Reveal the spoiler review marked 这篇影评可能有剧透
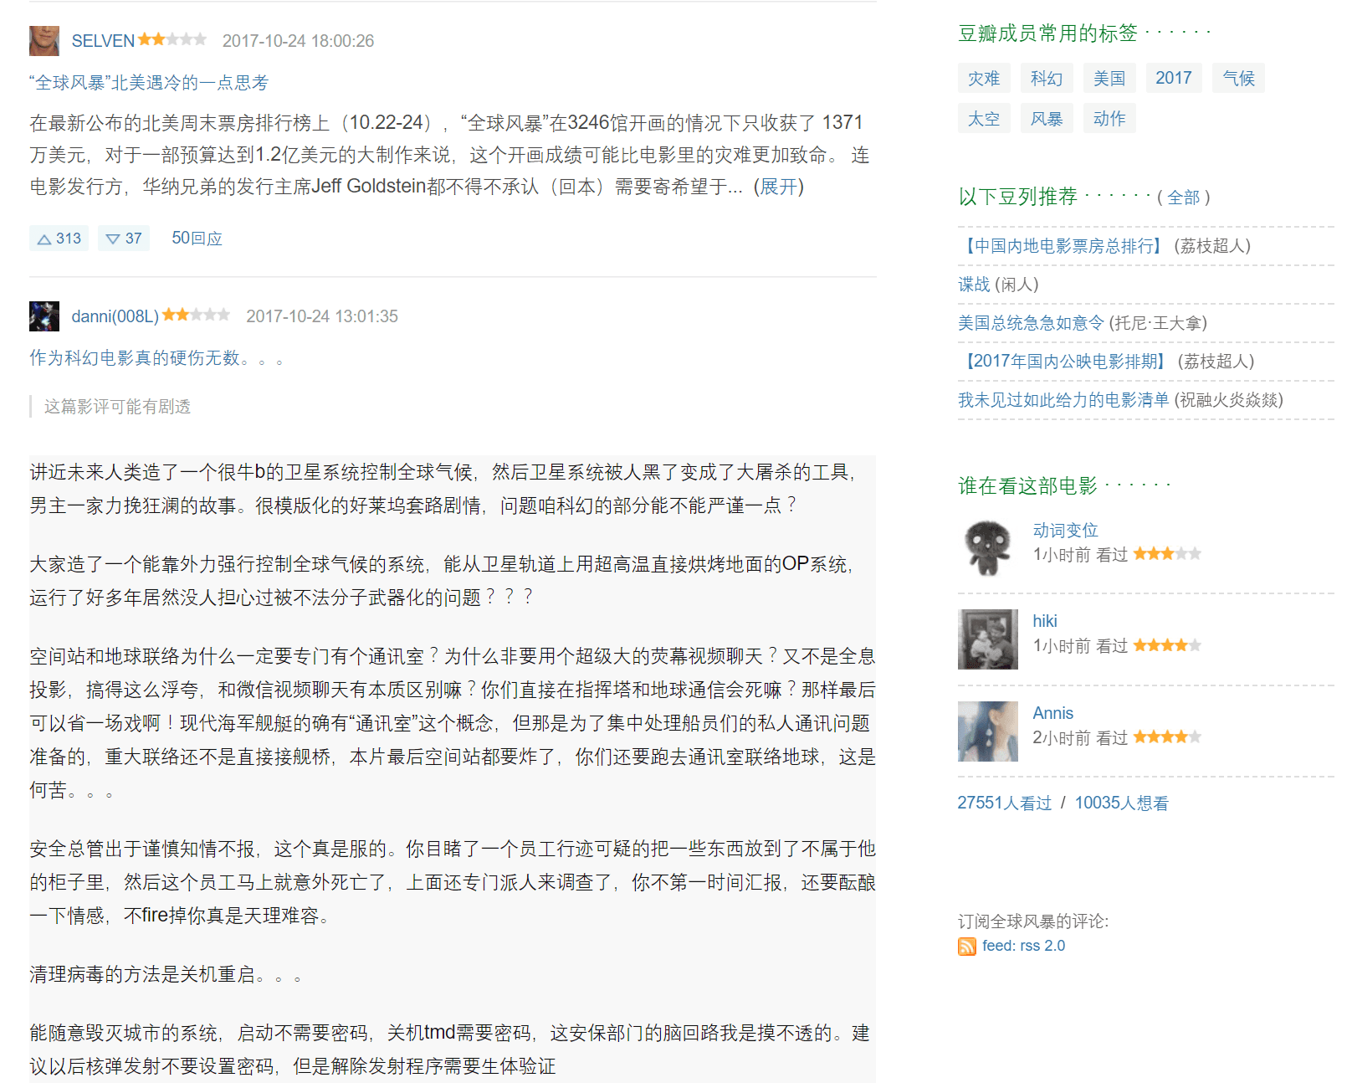Screen dimensions: 1352x1083 (115, 407)
